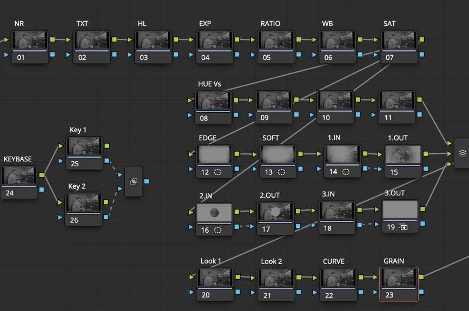Click the Look 2 node label
The width and height of the screenshot is (469, 311).
point(272,261)
